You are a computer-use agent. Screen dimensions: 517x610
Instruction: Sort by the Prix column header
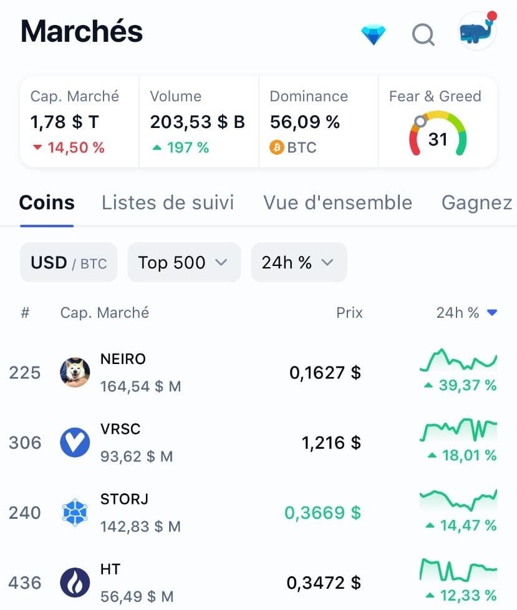(x=349, y=312)
